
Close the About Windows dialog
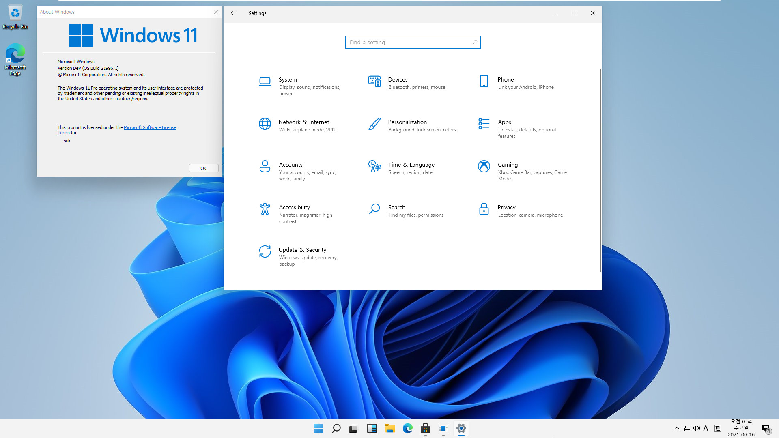point(216,12)
